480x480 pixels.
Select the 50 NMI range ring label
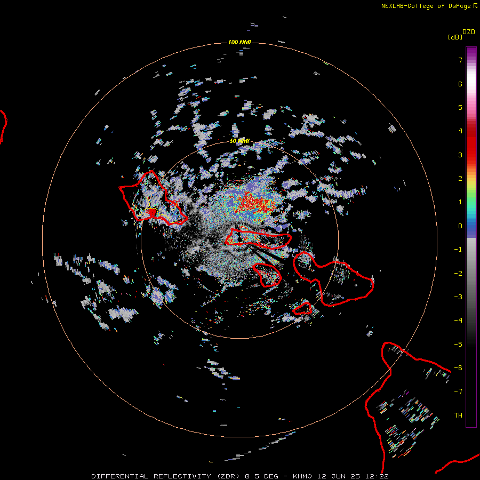point(239,141)
